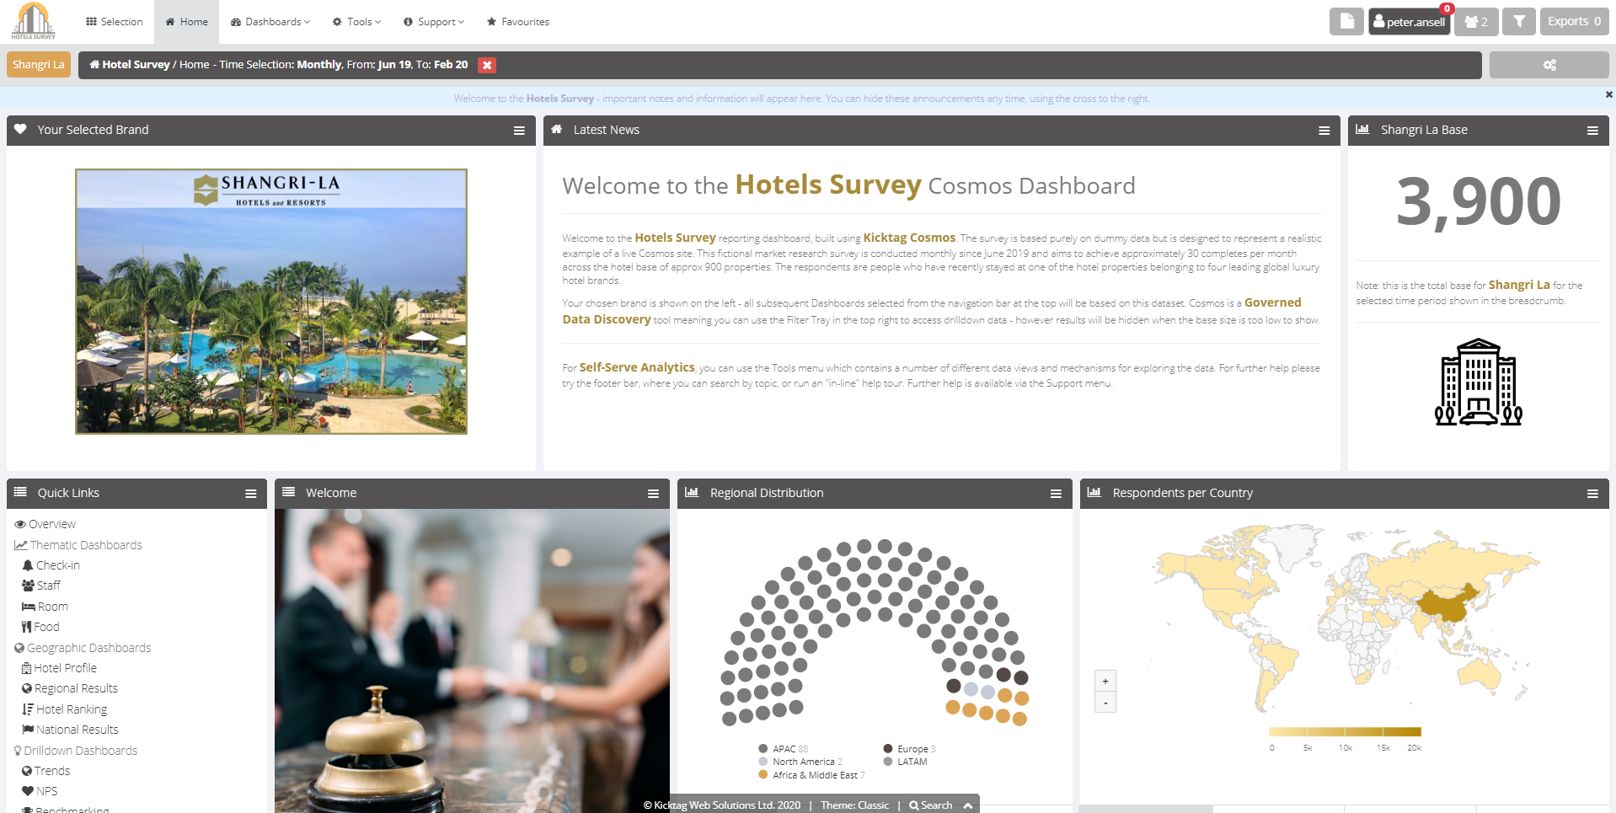The height and width of the screenshot is (813, 1616).
Task: Open the document page icon button
Action: [x=1346, y=22]
